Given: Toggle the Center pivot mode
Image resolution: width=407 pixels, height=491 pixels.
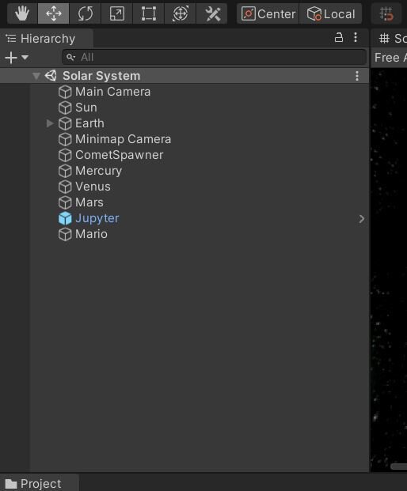Looking at the screenshot, I should pyautogui.click(x=268, y=13).
